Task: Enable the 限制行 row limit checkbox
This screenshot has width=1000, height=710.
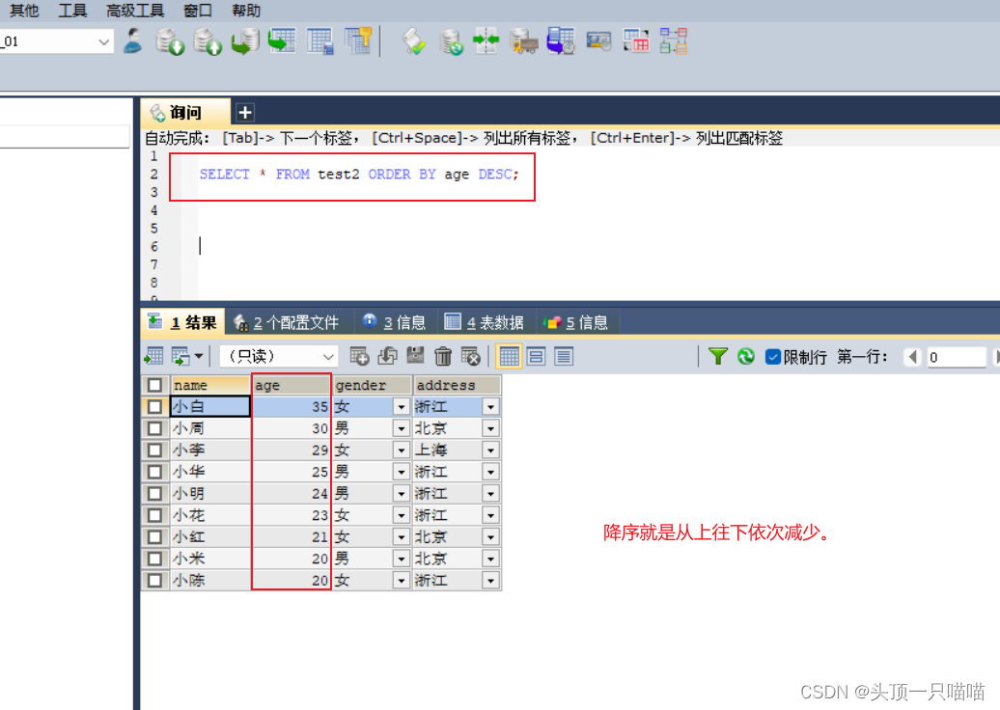Action: pos(773,356)
